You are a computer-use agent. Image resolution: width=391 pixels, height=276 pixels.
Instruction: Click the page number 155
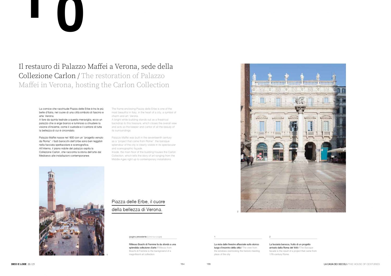pos(209,264)
